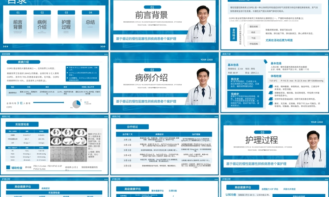This screenshot has width=329, height=197.
Task: Open the 自理能力 ICF 评估 tab label
Action: pos(270,189)
